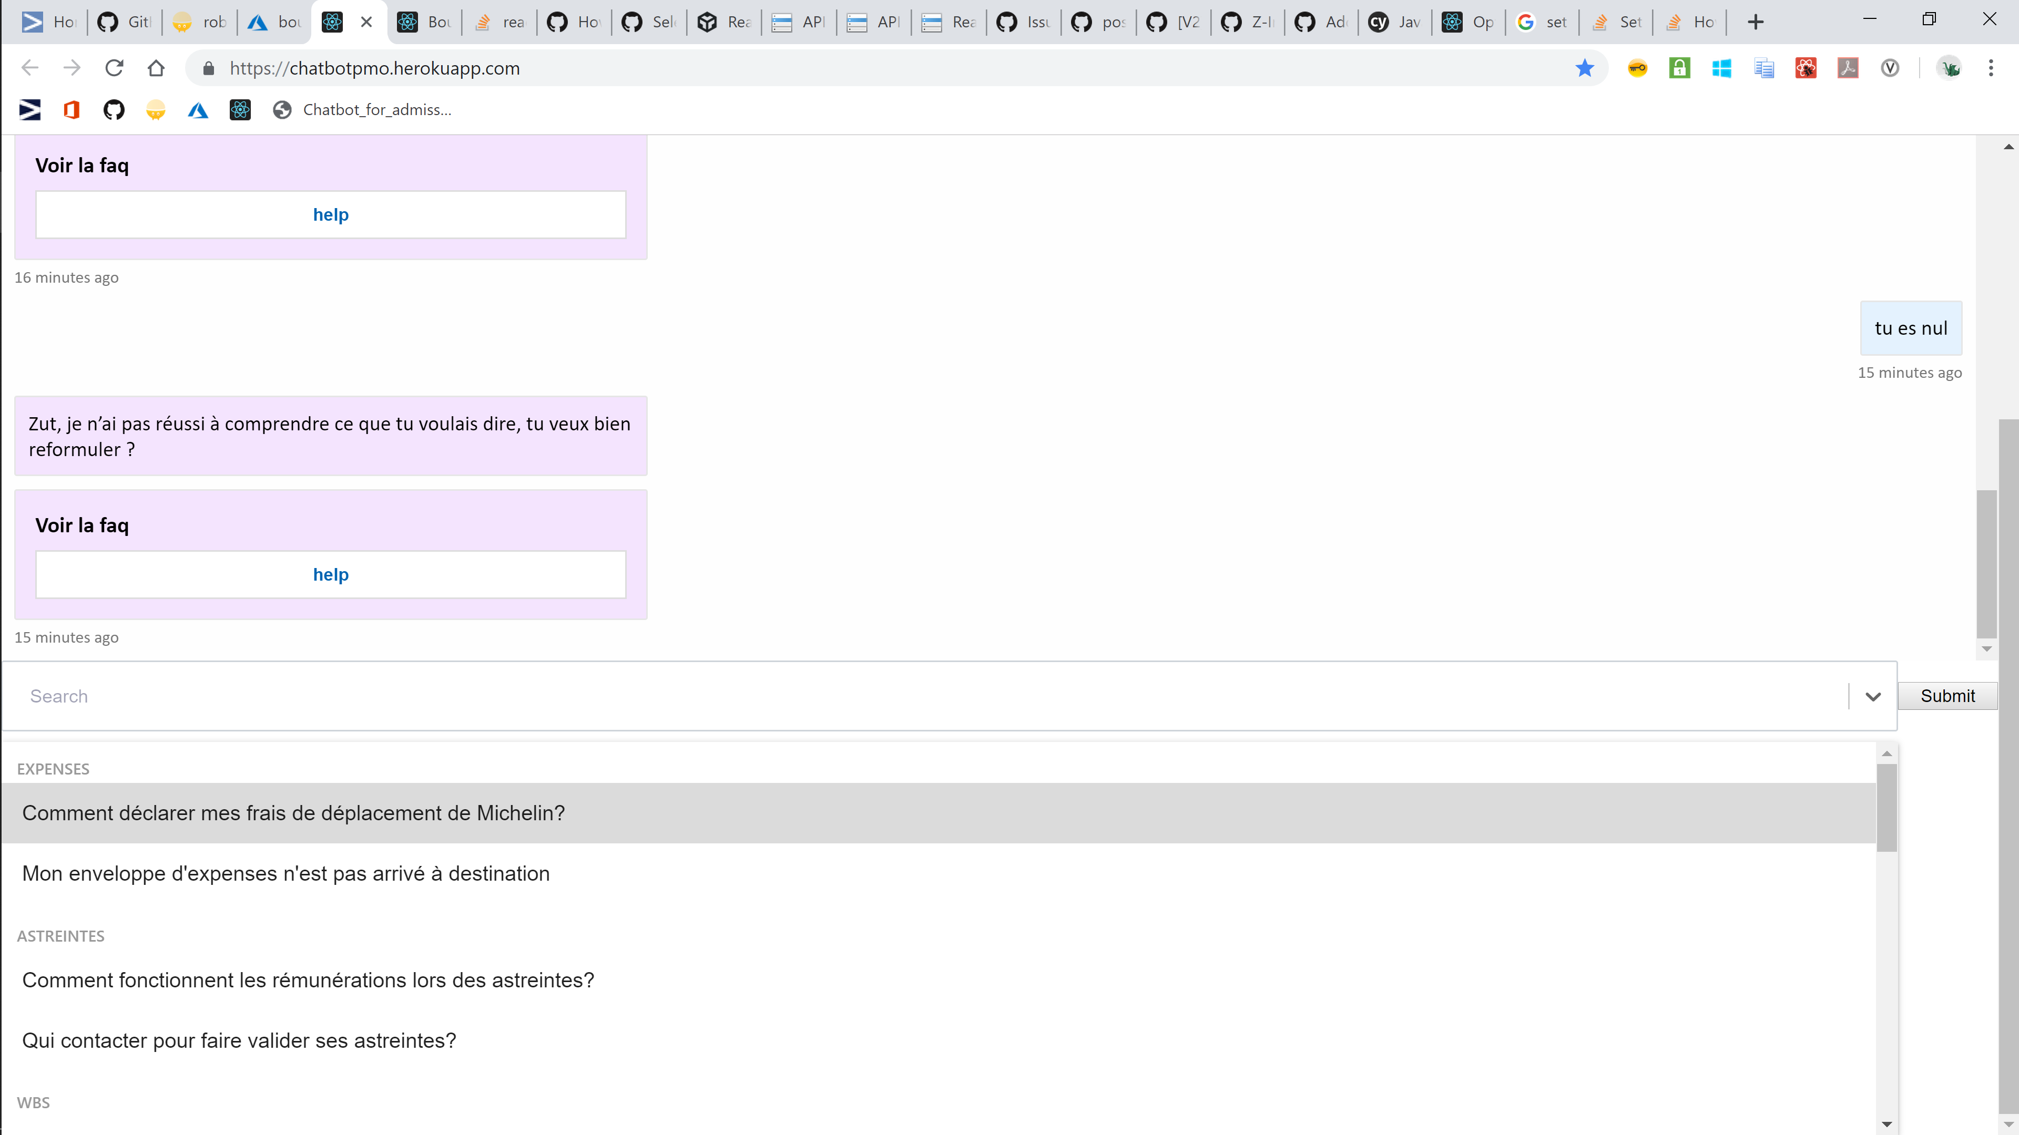Image resolution: width=2019 pixels, height=1135 pixels.
Task: Click the blue bookmark star icon
Action: point(1584,68)
